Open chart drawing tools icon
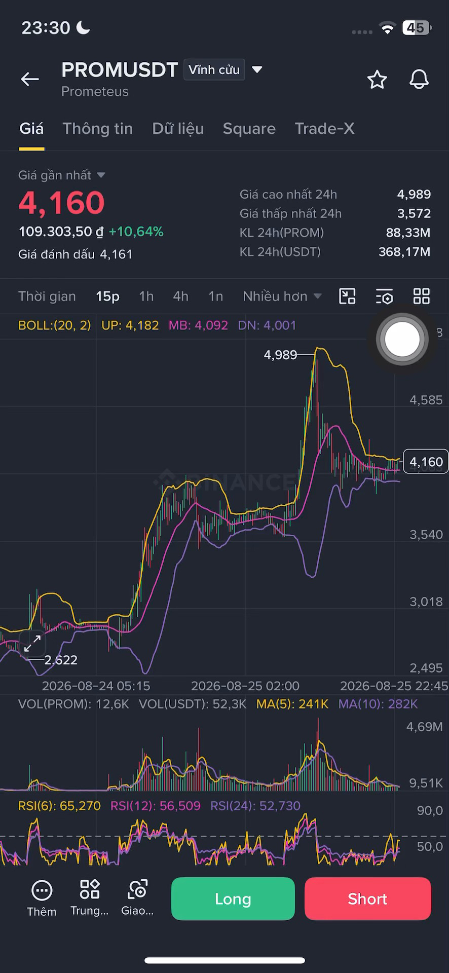Screen dimensions: 449x973 pyautogui.click(x=347, y=296)
